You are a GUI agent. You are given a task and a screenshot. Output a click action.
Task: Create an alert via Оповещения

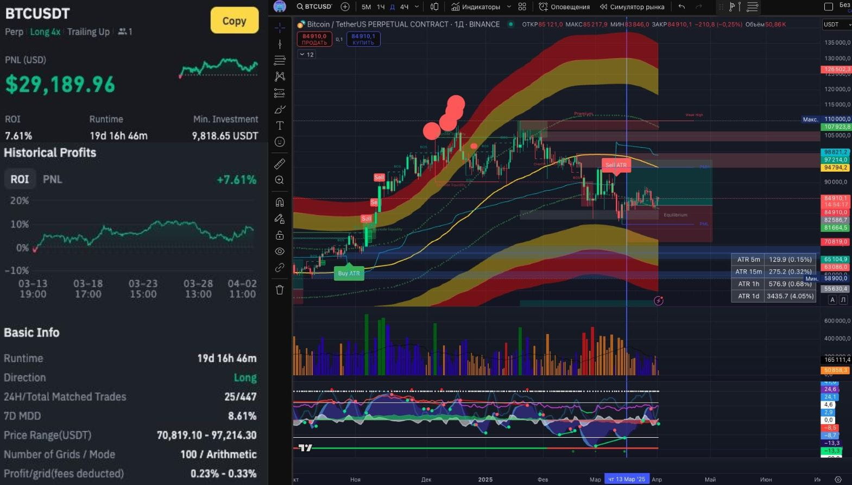click(x=564, y=7)
